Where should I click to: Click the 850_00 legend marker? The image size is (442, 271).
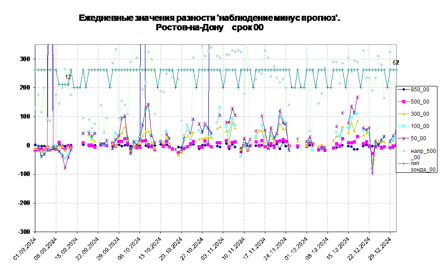click(404, 90)
